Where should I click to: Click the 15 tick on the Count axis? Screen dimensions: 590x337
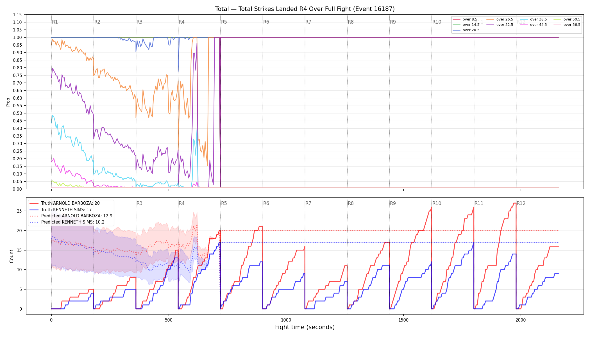click(19, 250)
